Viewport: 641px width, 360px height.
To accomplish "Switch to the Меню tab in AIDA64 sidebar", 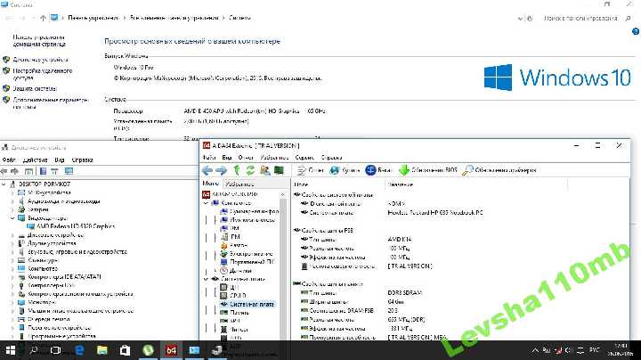I will (210, 184).
